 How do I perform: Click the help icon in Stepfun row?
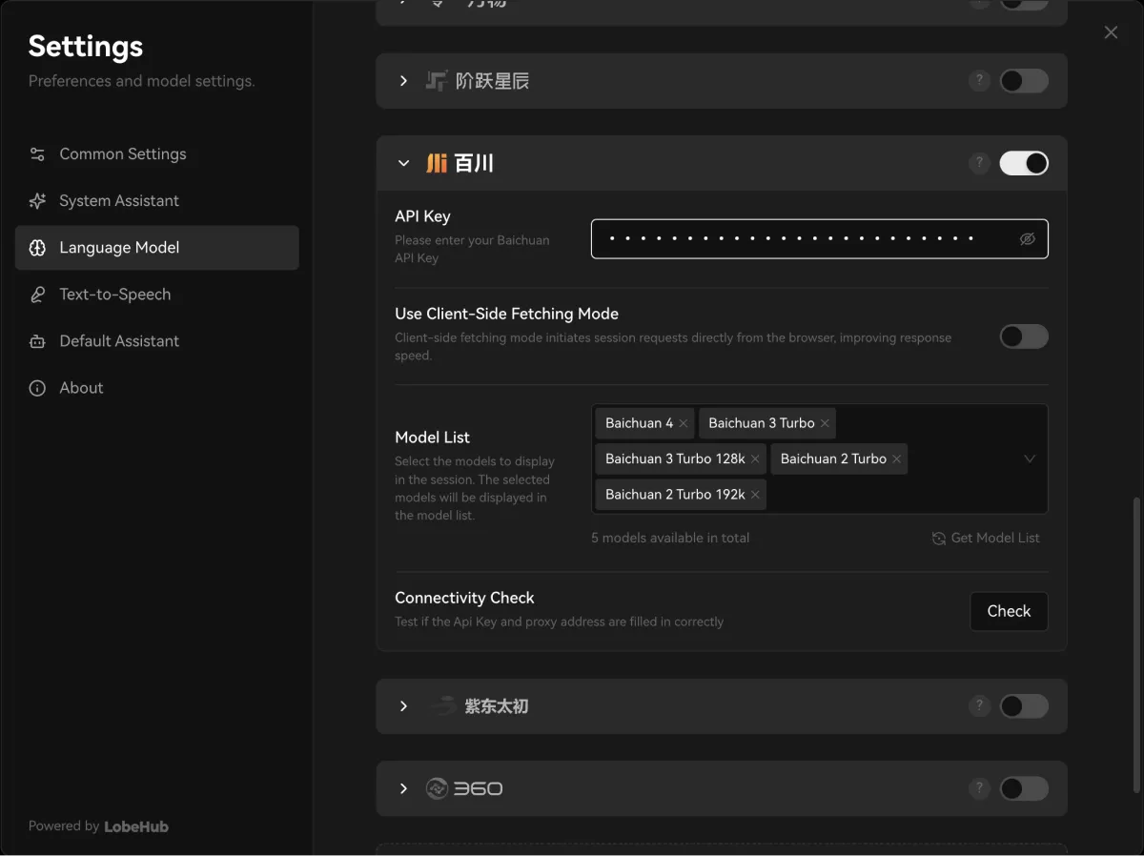[x=979, y=81]
